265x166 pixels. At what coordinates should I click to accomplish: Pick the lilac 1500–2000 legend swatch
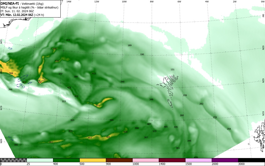198,160
